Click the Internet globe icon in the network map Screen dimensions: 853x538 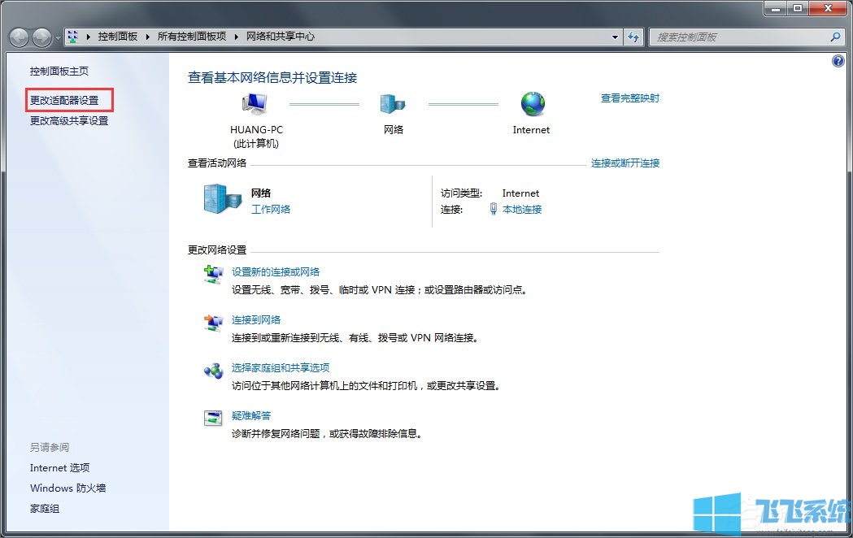[532, 104]
